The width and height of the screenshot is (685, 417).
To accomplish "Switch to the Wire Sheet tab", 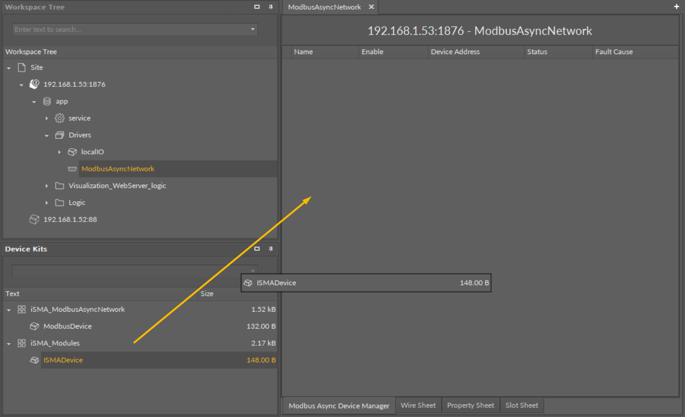I will pos(418,405).
